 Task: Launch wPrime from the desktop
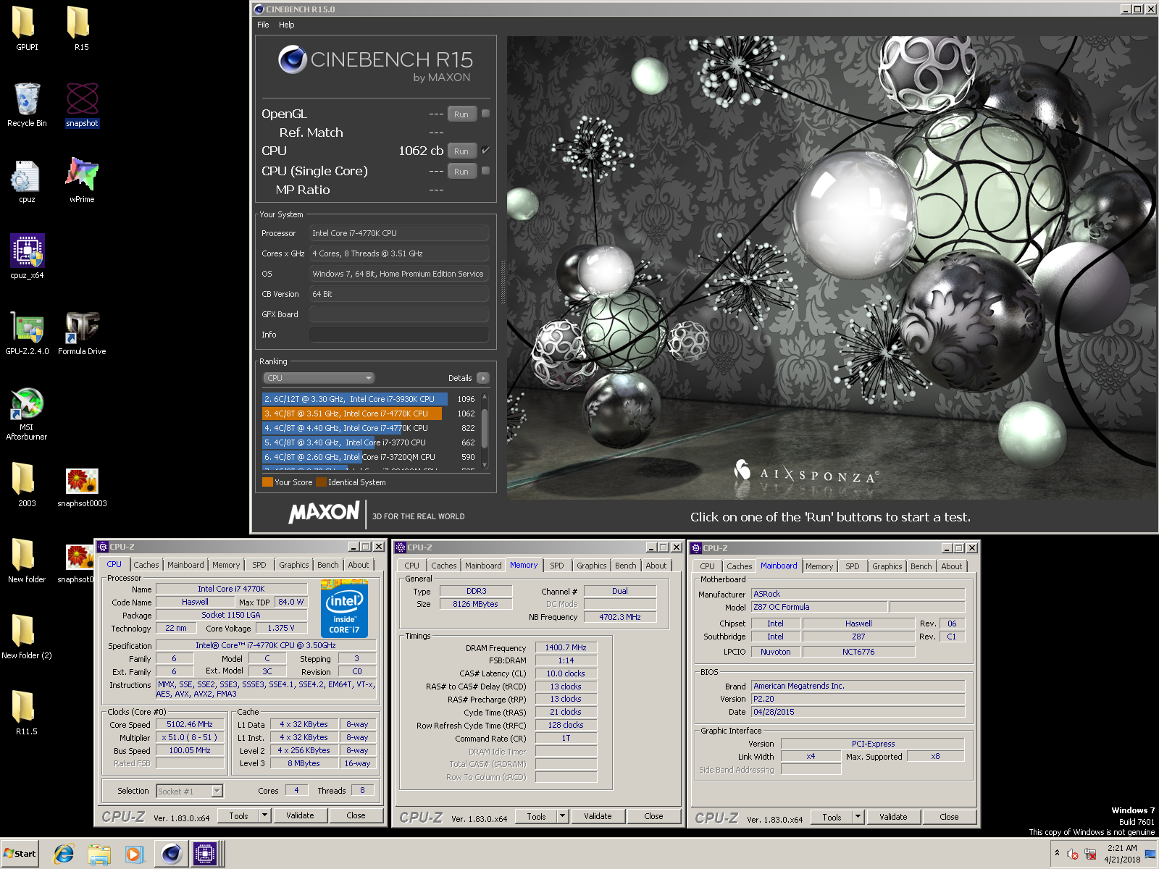(82, 181)
